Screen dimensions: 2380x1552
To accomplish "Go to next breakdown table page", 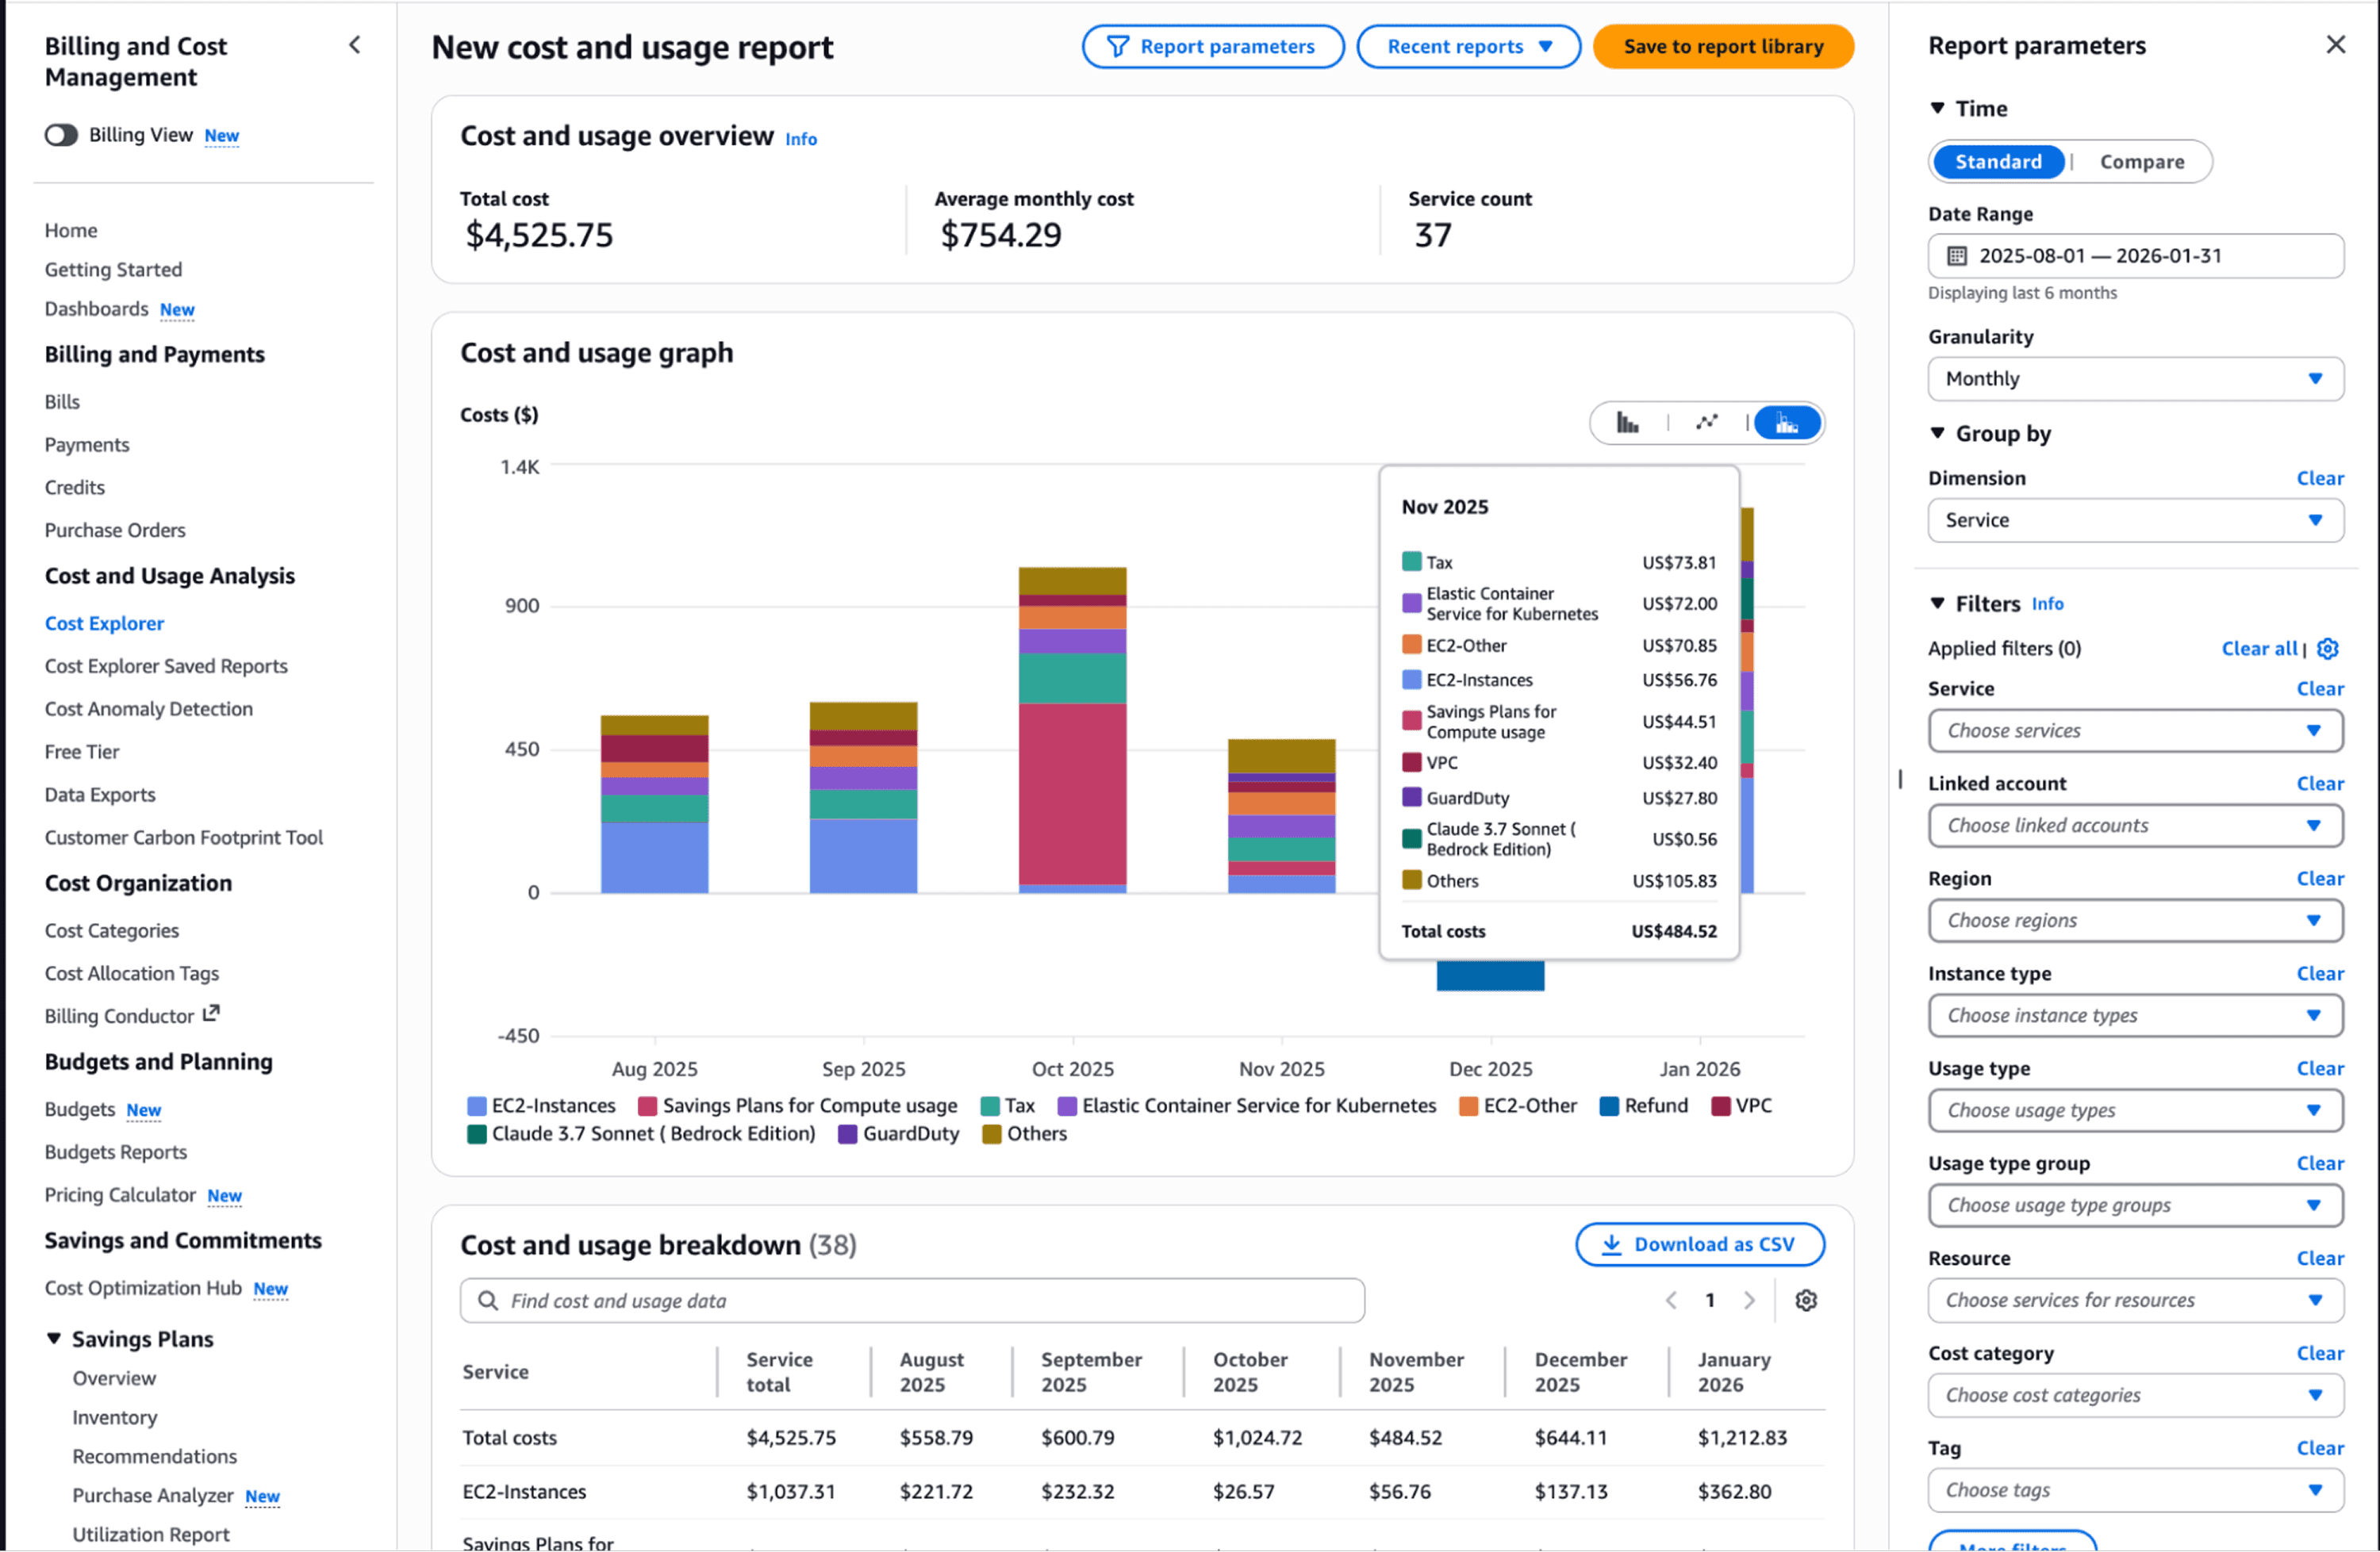I will point(1749,1300).
